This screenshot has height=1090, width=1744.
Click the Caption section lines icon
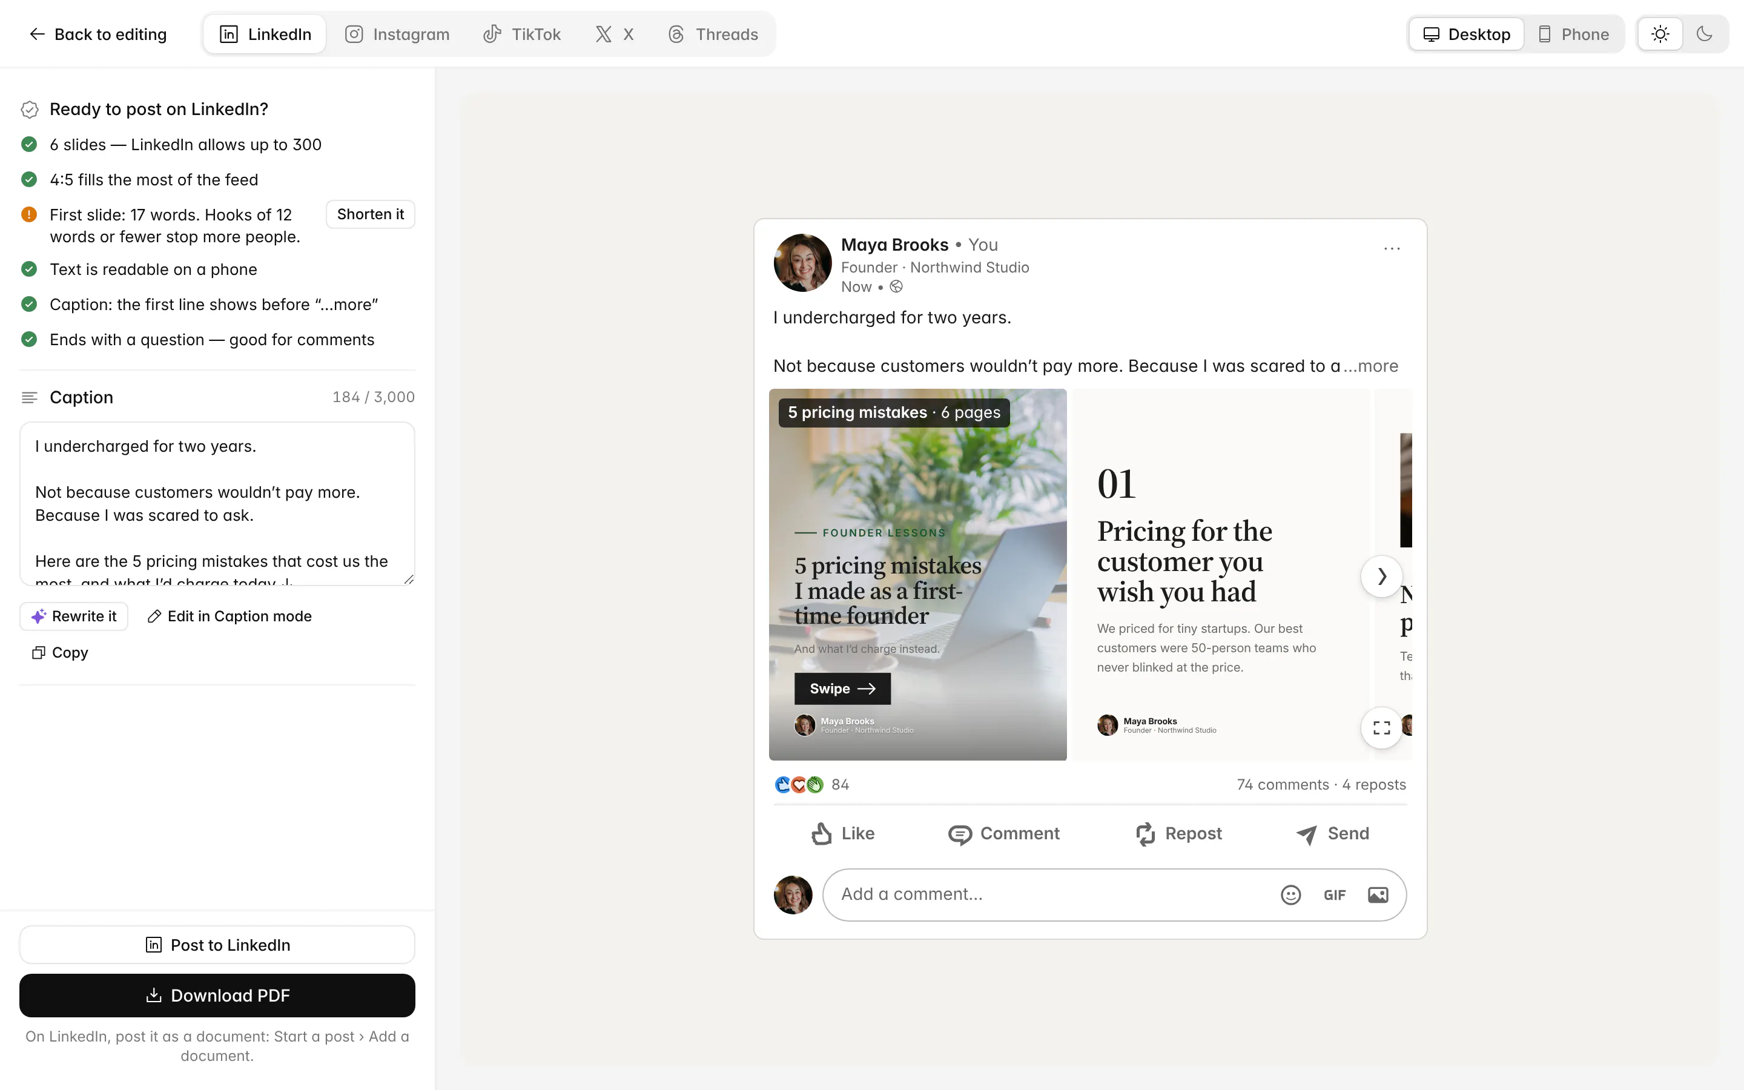(x=30, y=397)
